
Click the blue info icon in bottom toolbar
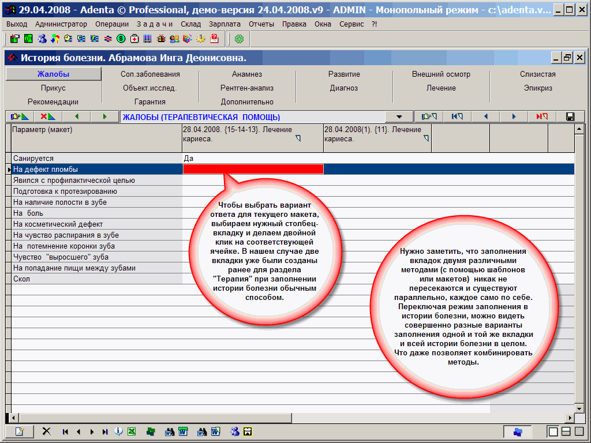pyautogui.click(x=118, y=431)
